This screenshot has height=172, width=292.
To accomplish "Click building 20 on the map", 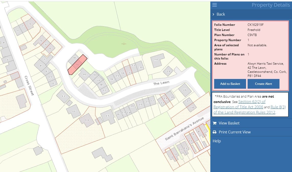I will coord(140,105).
